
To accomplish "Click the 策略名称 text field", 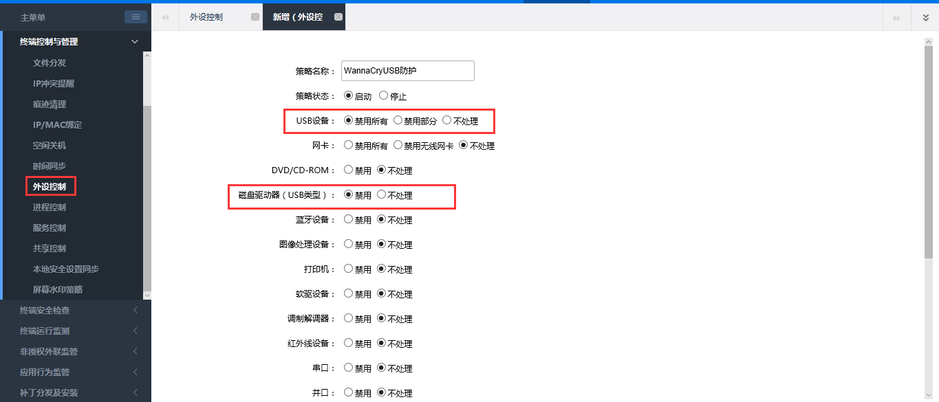I will tap(407, 71).
